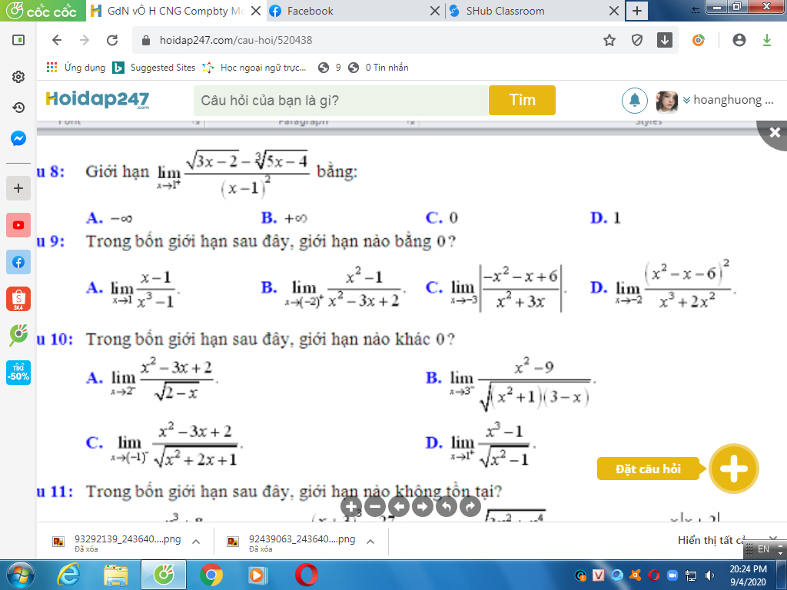Open settings gear in the browser sidebar
Screen dimensions: 787x590
click(x=18, y=77)
